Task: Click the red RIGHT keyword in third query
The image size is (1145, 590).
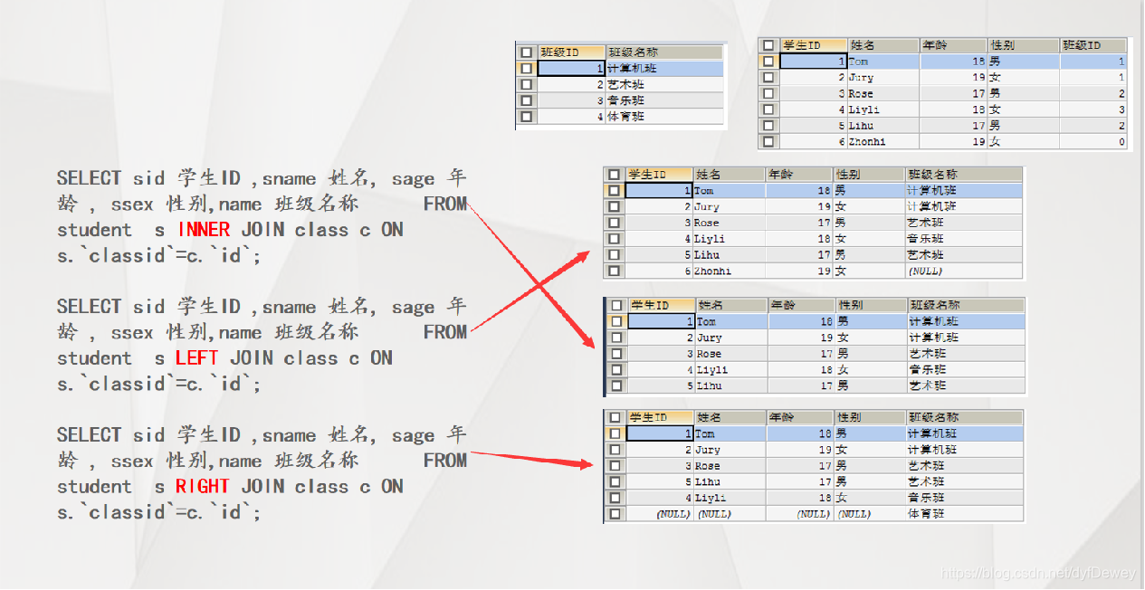Action: coord(203,487)
